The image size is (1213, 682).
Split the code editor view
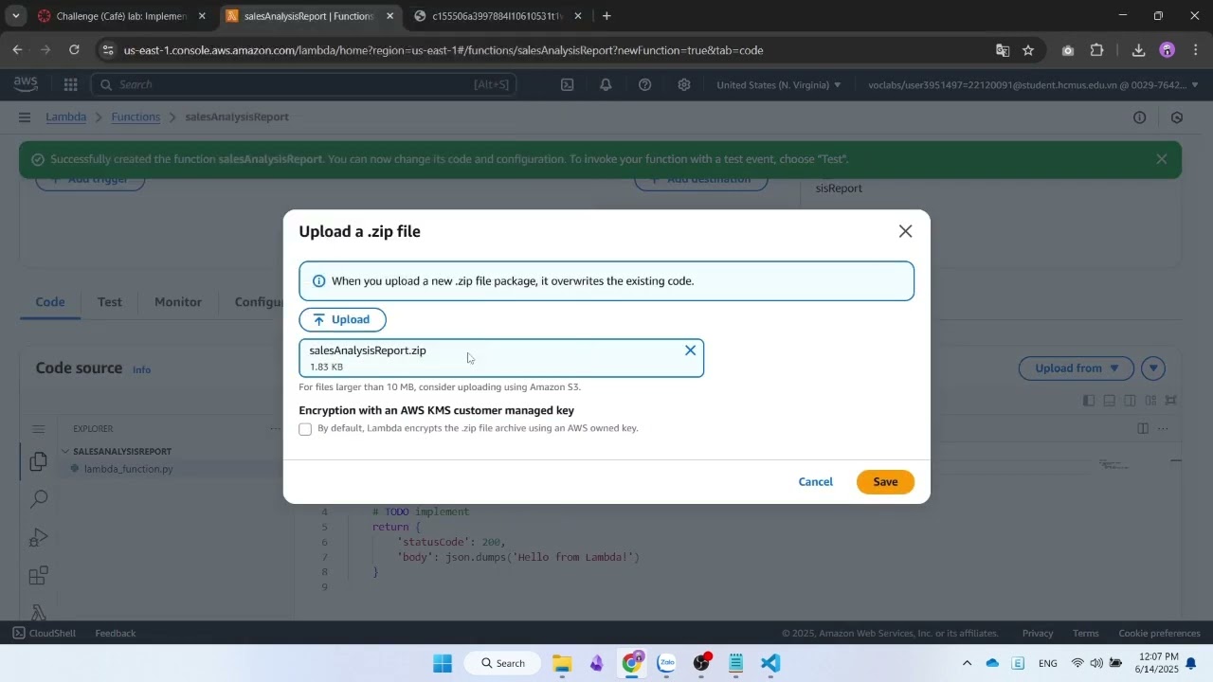click(1143, 429)
